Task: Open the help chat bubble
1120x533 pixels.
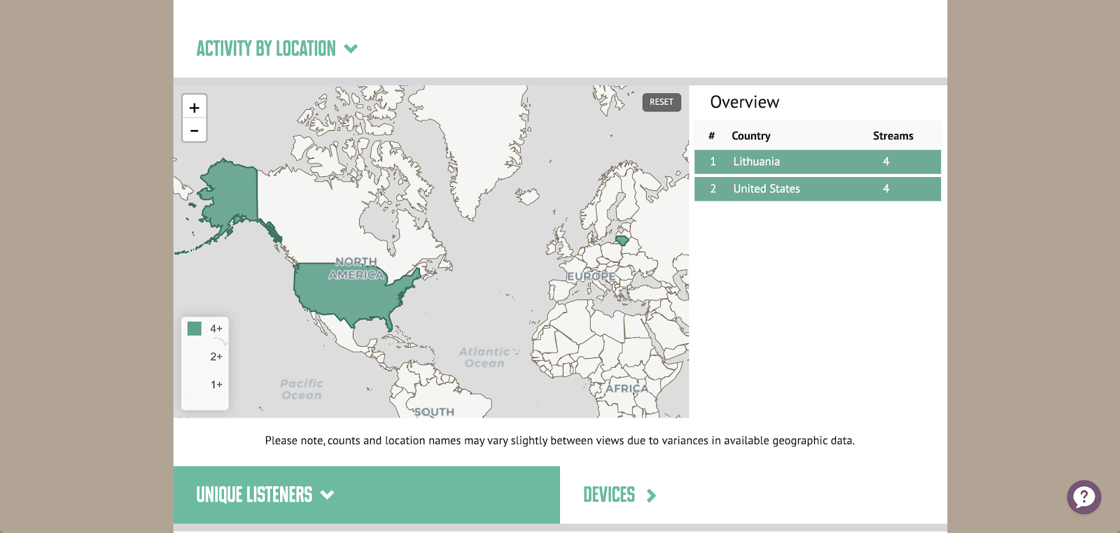Action: pos(1084,497)
